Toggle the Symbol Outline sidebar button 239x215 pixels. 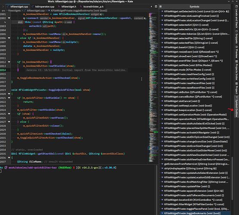point(236,106)
